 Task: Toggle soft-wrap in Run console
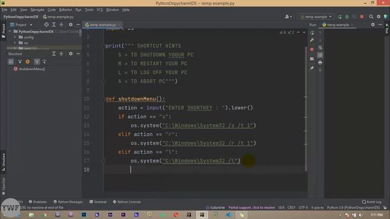click(320, 47)
